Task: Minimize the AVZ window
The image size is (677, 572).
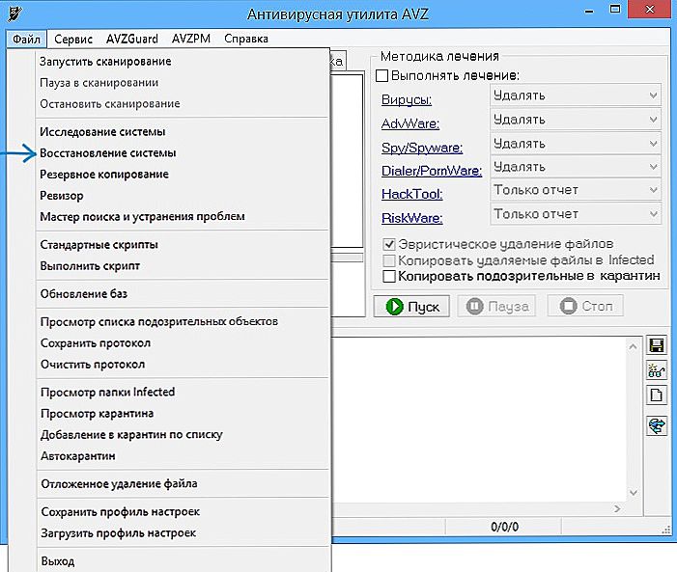Action: point(589,11)
